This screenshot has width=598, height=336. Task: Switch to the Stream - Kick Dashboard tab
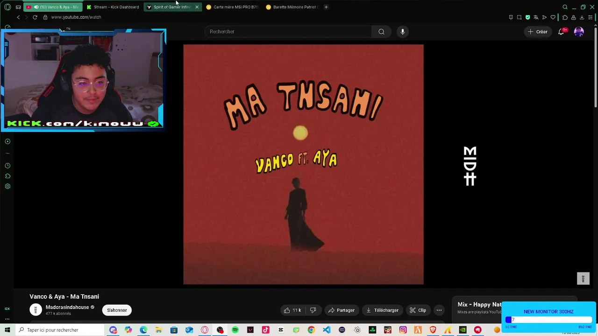pos(113,7)
